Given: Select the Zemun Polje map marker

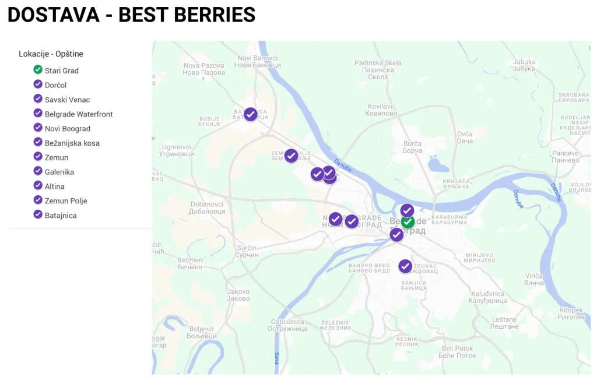Looking at the screenshot, I should [291, 156].
